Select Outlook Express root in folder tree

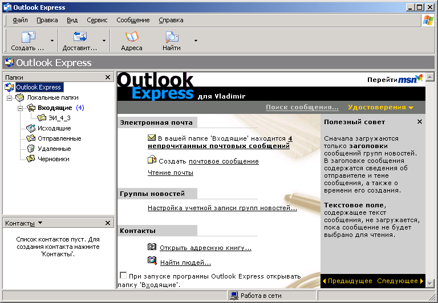coord(39,87)
